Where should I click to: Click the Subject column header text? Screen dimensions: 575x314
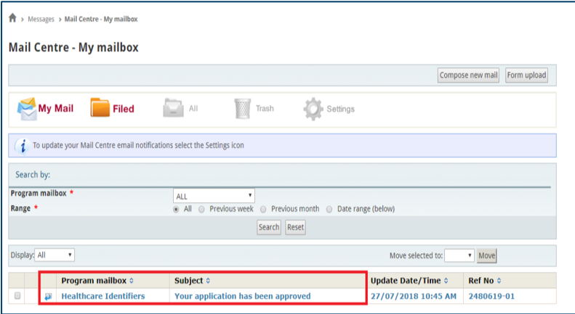[188, 281]
